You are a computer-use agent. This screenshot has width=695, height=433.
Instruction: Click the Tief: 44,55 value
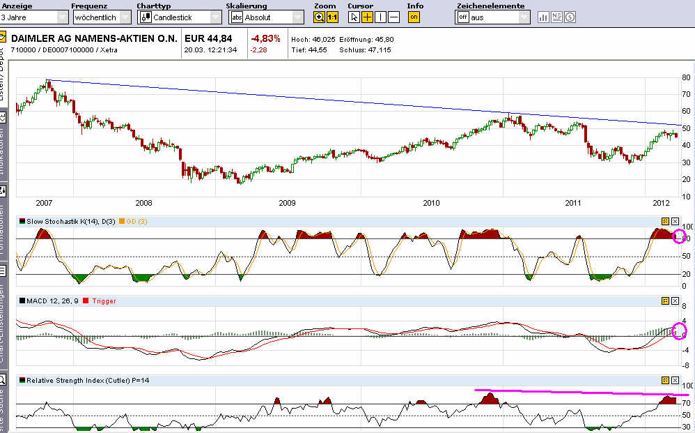tap(309, 50)
